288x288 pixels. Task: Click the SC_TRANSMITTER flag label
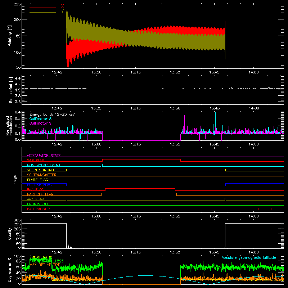click(42, 175)
